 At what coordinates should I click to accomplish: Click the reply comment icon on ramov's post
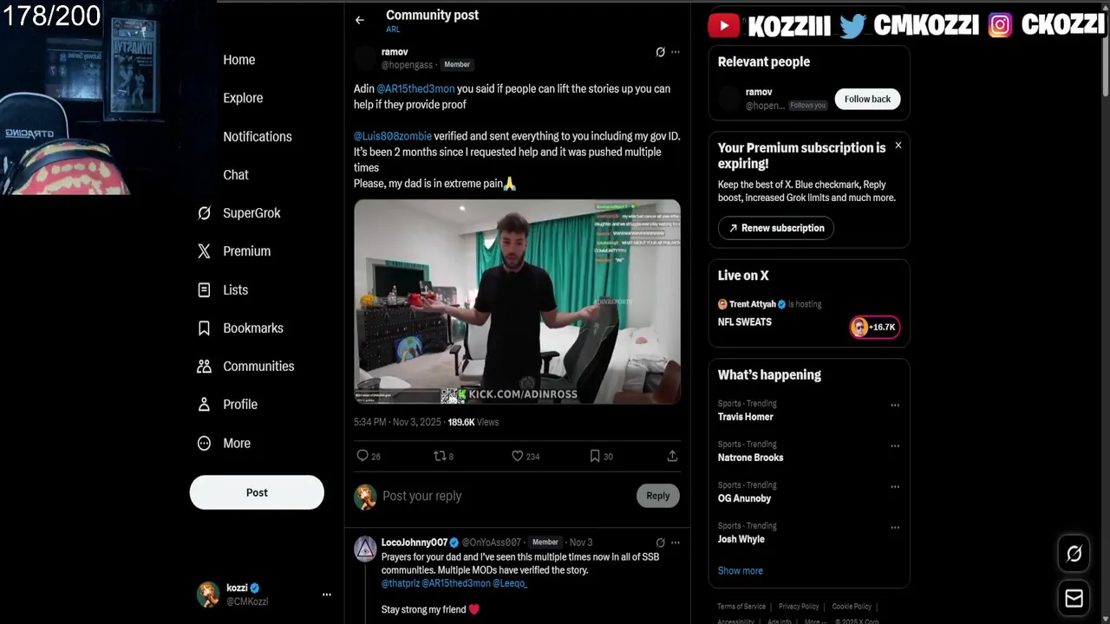[x=362, y=456]
